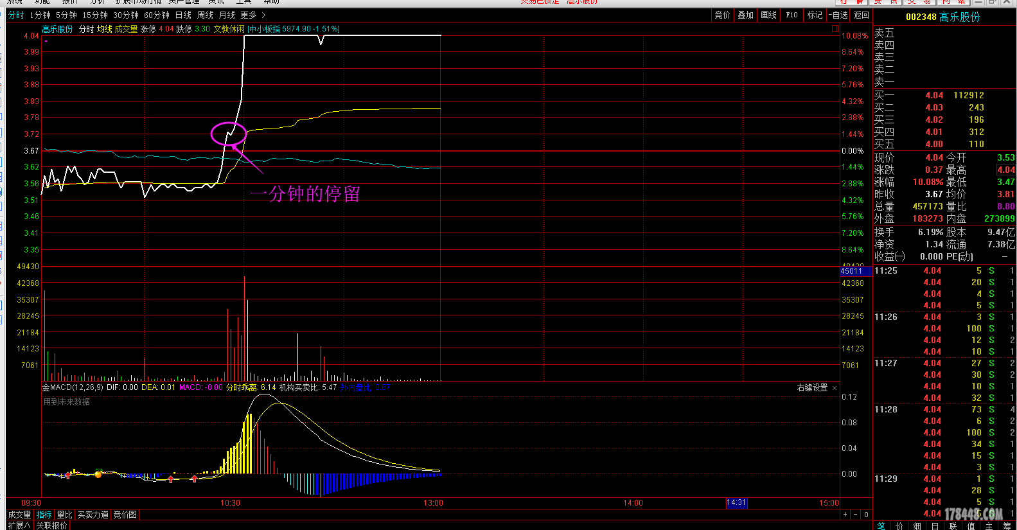Click the 0 icon at bottom right of chart
1017x530 pixels.
866,515
